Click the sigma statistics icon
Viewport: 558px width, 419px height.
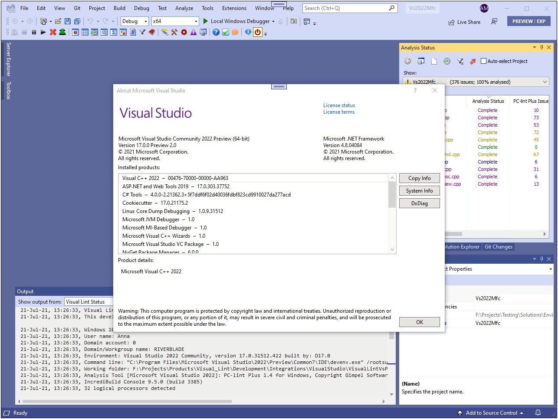(114, 32)
